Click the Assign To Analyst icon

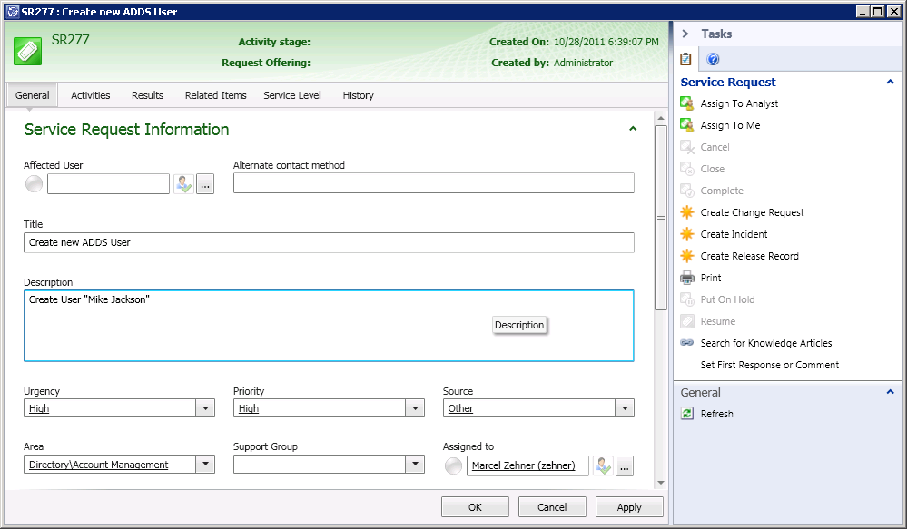coord(687,103)
